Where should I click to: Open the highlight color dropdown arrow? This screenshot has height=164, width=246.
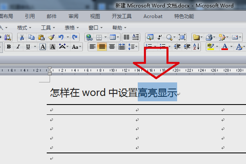click(217, 47)
